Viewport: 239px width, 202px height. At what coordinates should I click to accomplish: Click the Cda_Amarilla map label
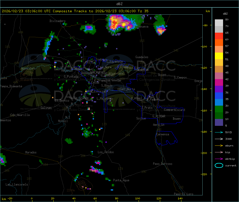click(x=20, y=115)
